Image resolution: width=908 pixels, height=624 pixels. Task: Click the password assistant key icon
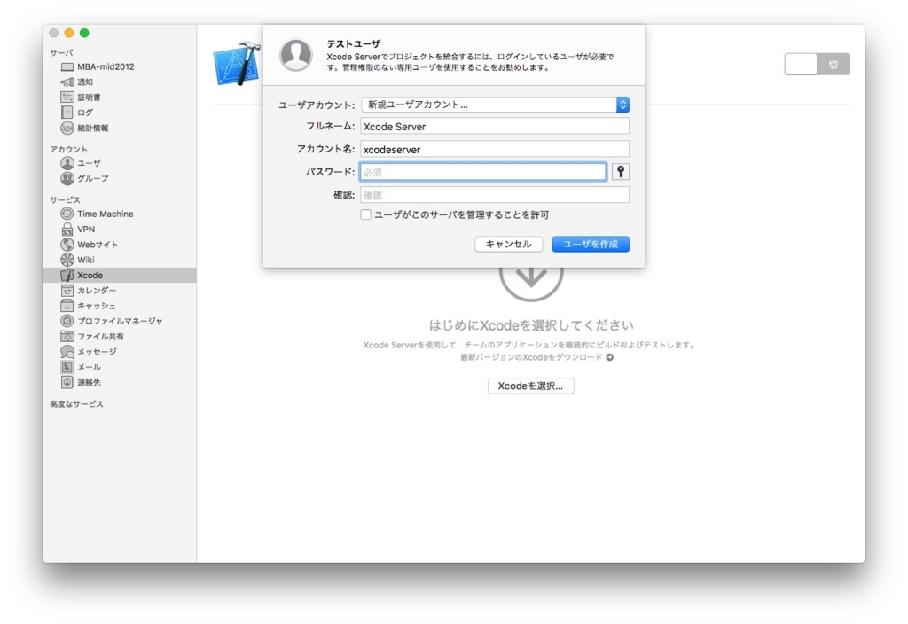pyautogui.click(x=620, y=172)
